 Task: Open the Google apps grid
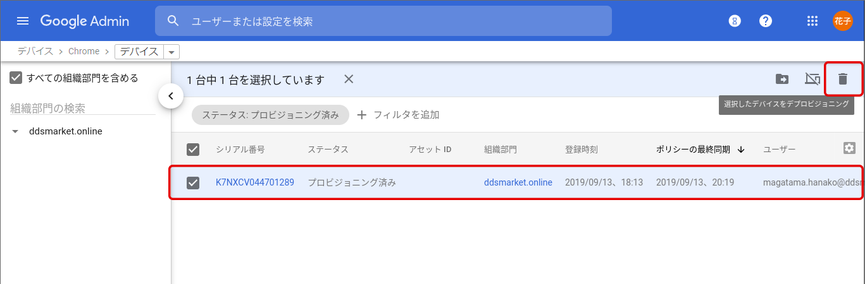tap(812, 21)
